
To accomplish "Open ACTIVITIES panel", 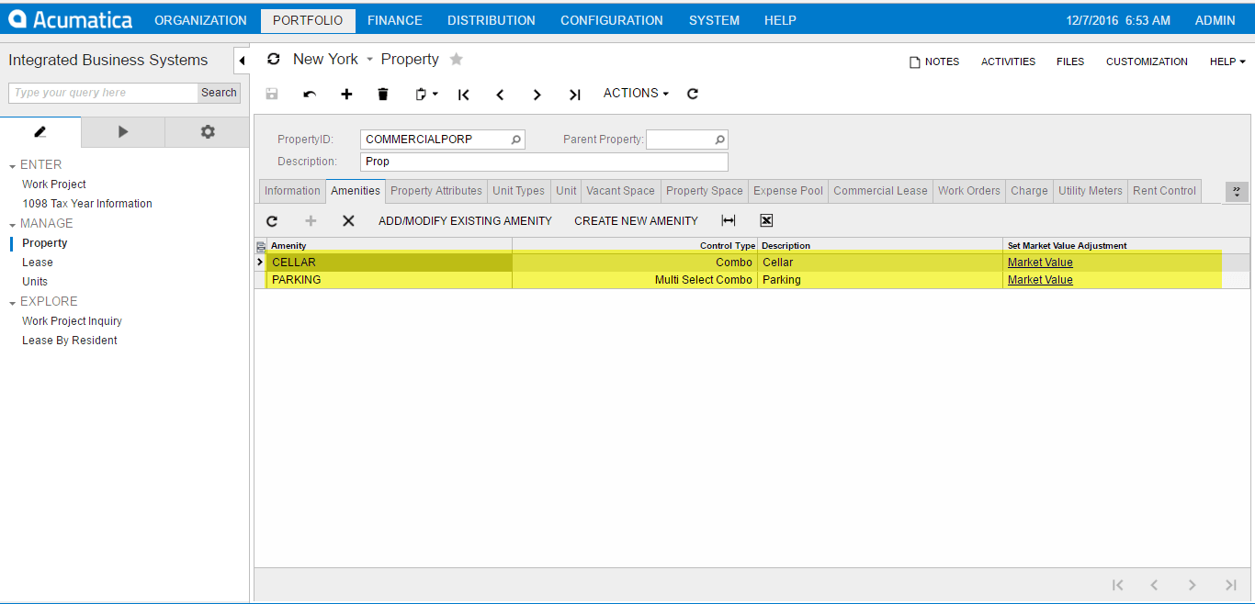I will [1008, 62].
